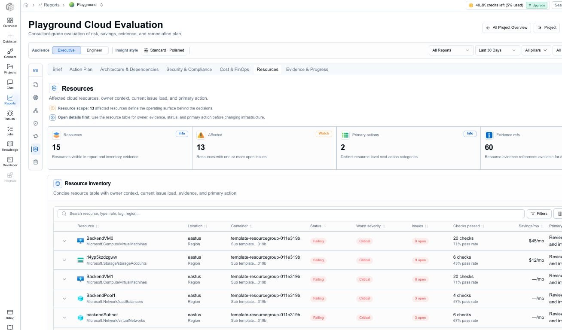Open the Last 30 Days dropdown
The height and width of the screenshot is (330, 562).
click(x=498, y=50)
